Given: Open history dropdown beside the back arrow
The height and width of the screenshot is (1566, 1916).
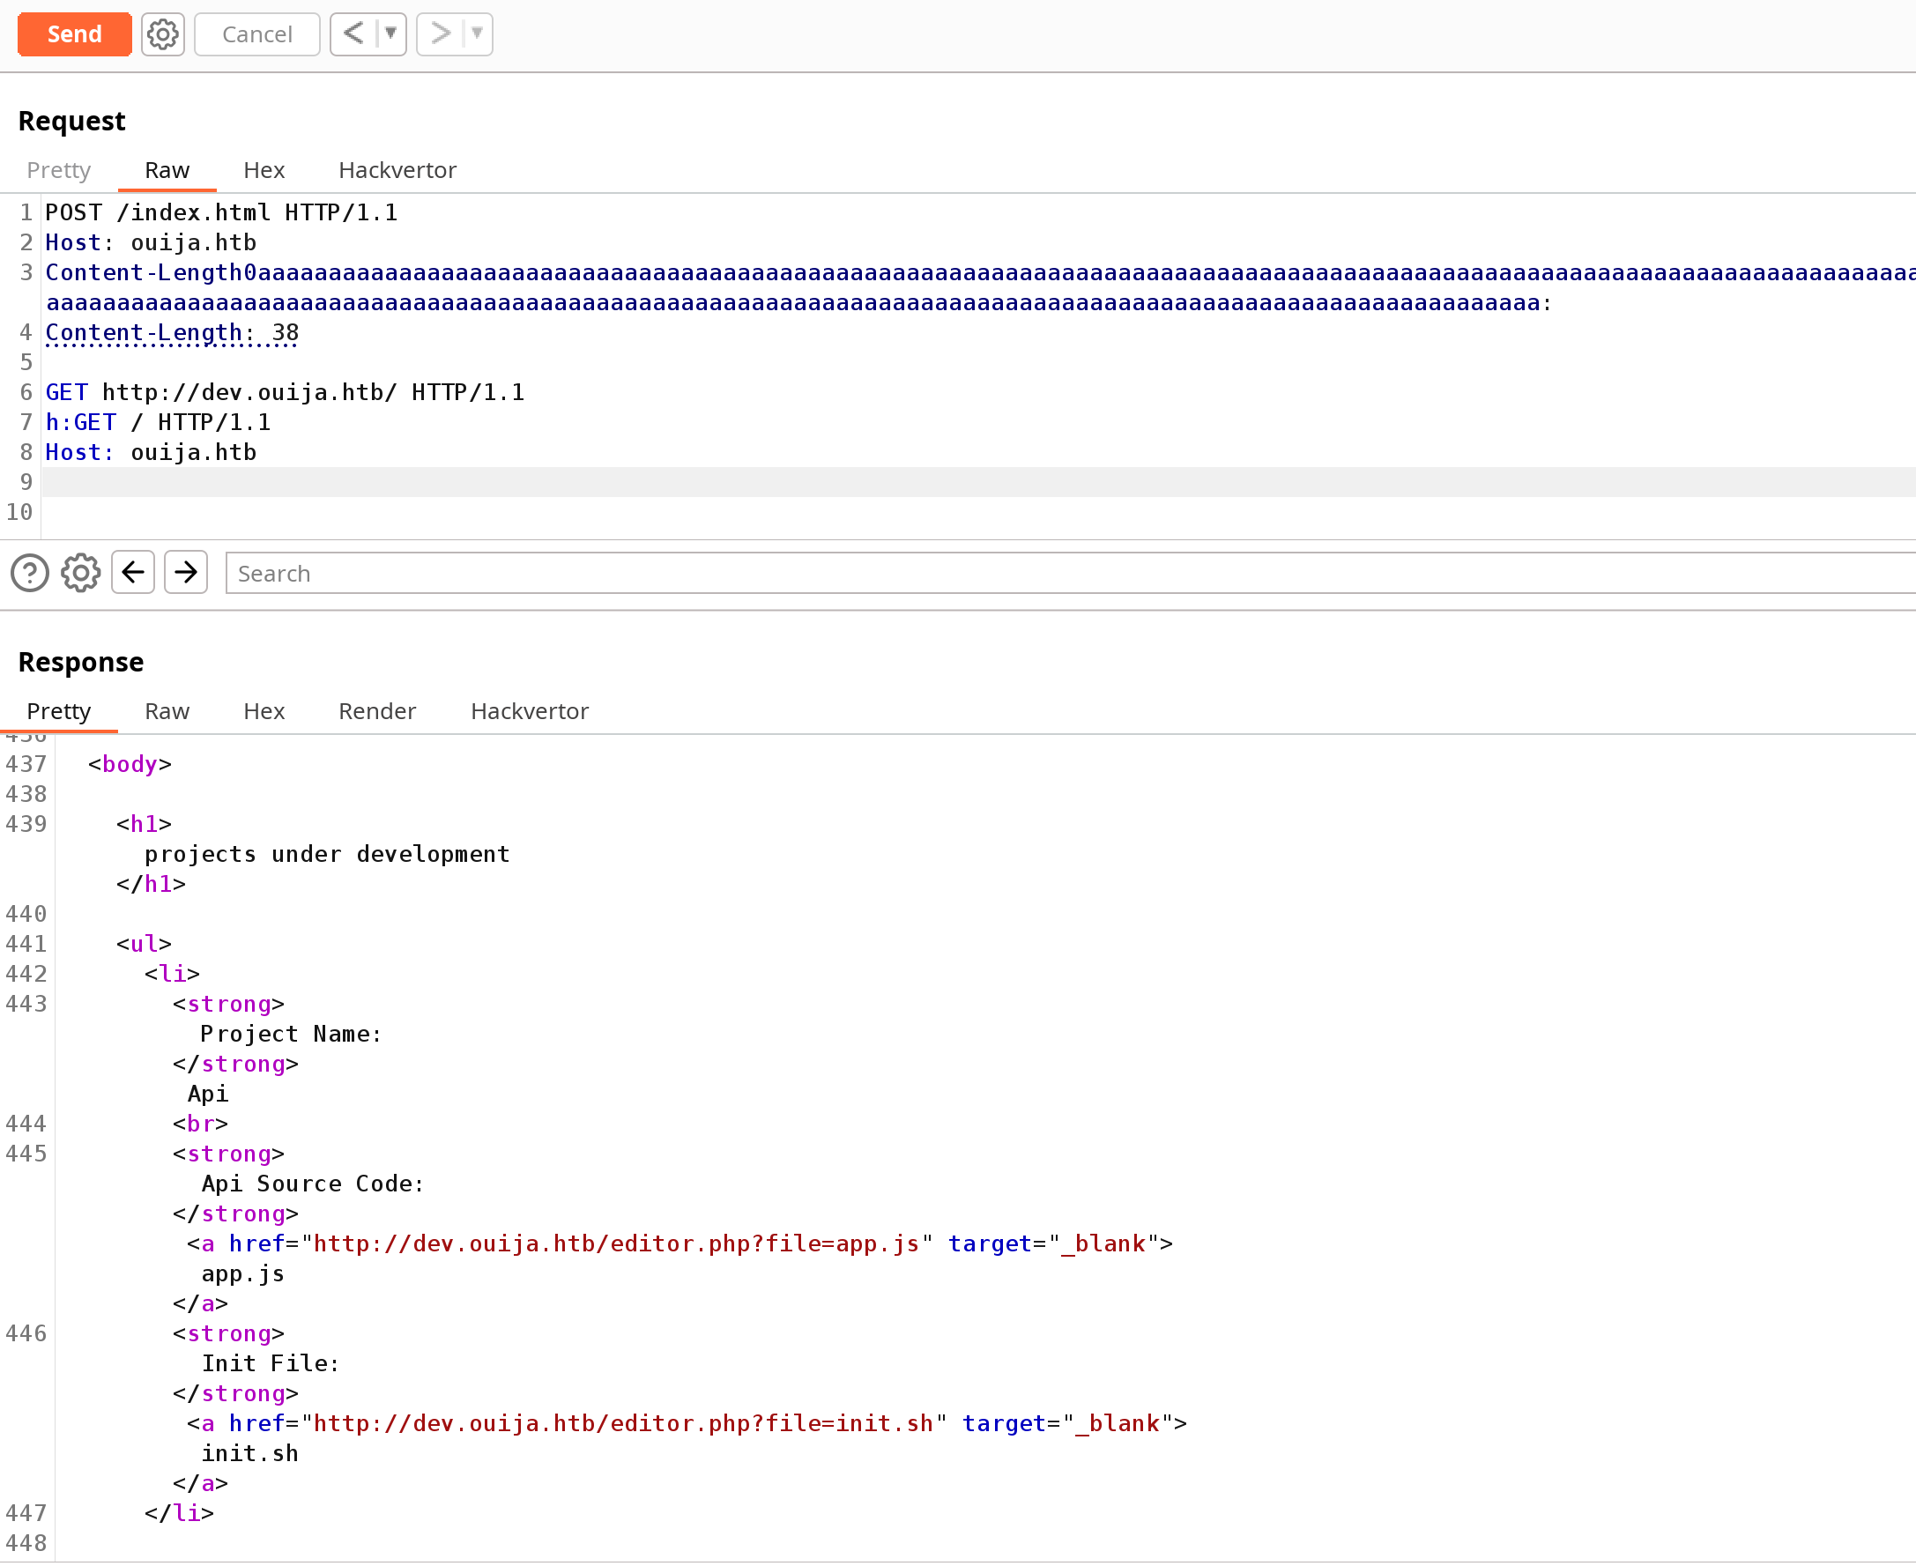Looking at the screenshot, I should pos(391,34).
